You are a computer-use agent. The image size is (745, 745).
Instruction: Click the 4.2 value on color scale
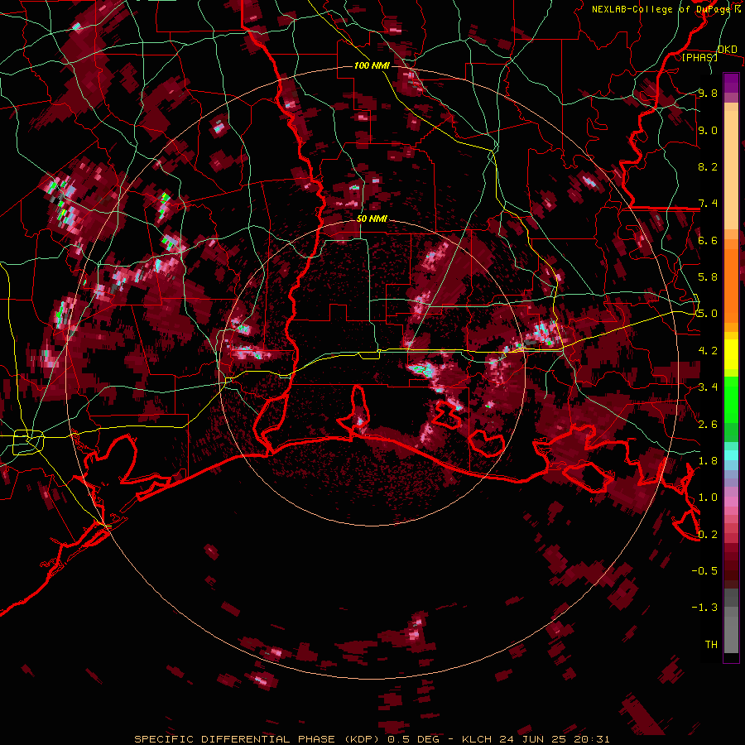tap(708, 351)
